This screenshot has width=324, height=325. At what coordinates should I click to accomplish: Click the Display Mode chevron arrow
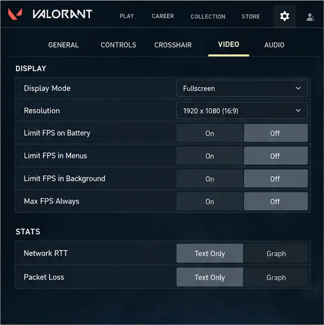[298, 88]
